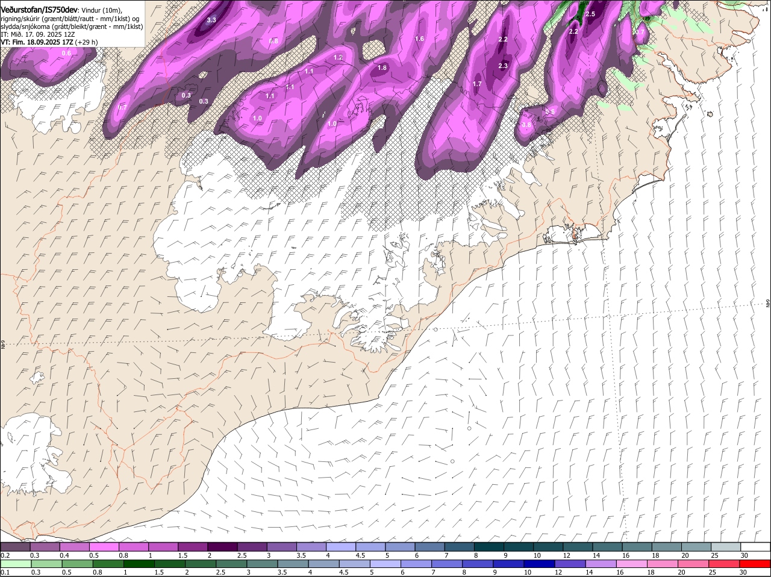
Task: Select the pale green 0.1–0.3 swatch in the green legend
Action: pyautogui.click(x=16, y=564)
